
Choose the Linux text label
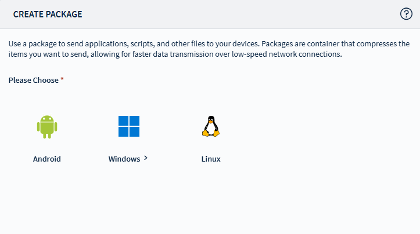pyautogui.click(x=210, y=159)
